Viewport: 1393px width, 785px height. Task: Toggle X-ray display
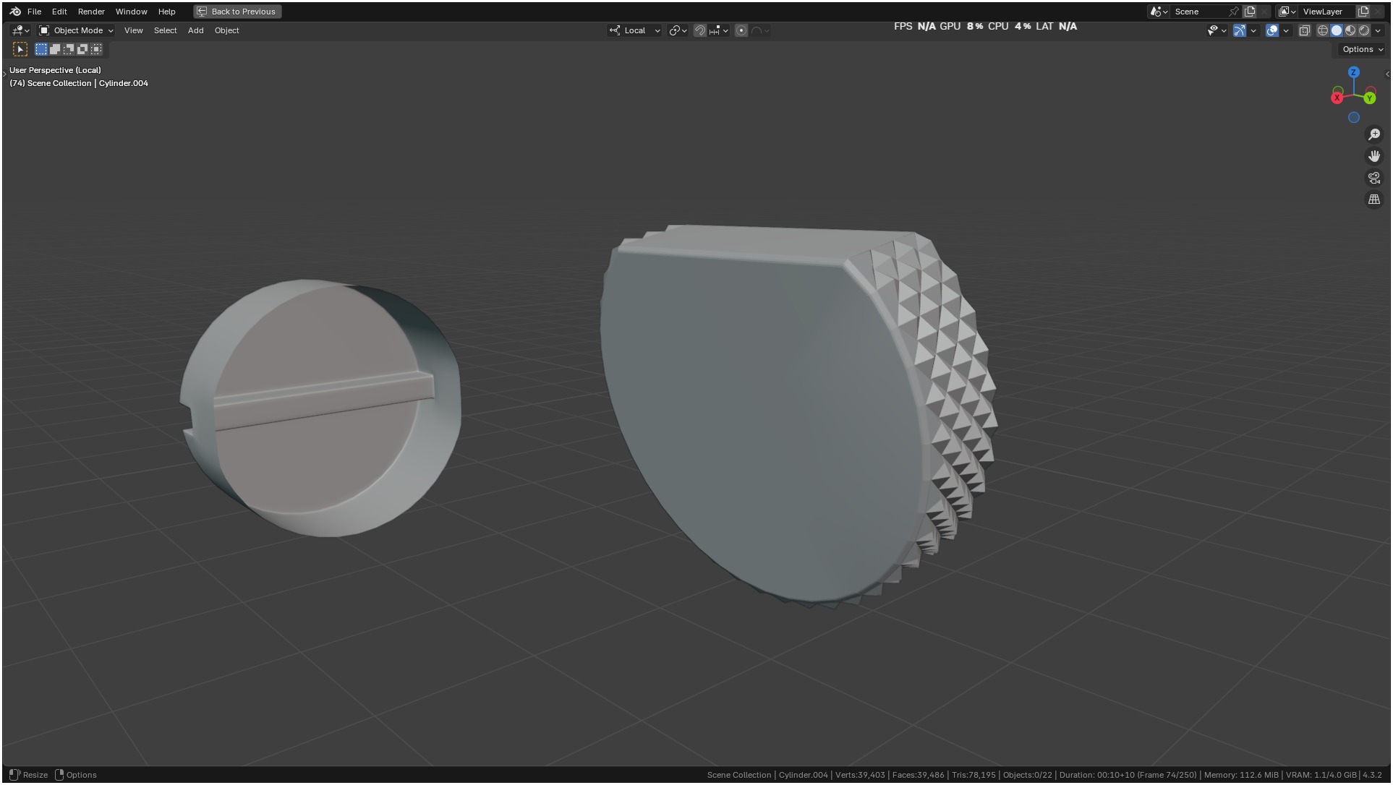[1305, 30]
